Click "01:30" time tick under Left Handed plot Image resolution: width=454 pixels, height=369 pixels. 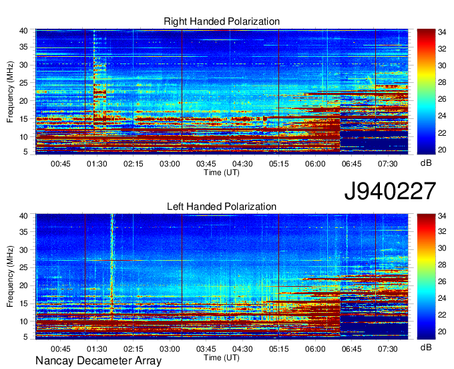[x=97, y=349]
